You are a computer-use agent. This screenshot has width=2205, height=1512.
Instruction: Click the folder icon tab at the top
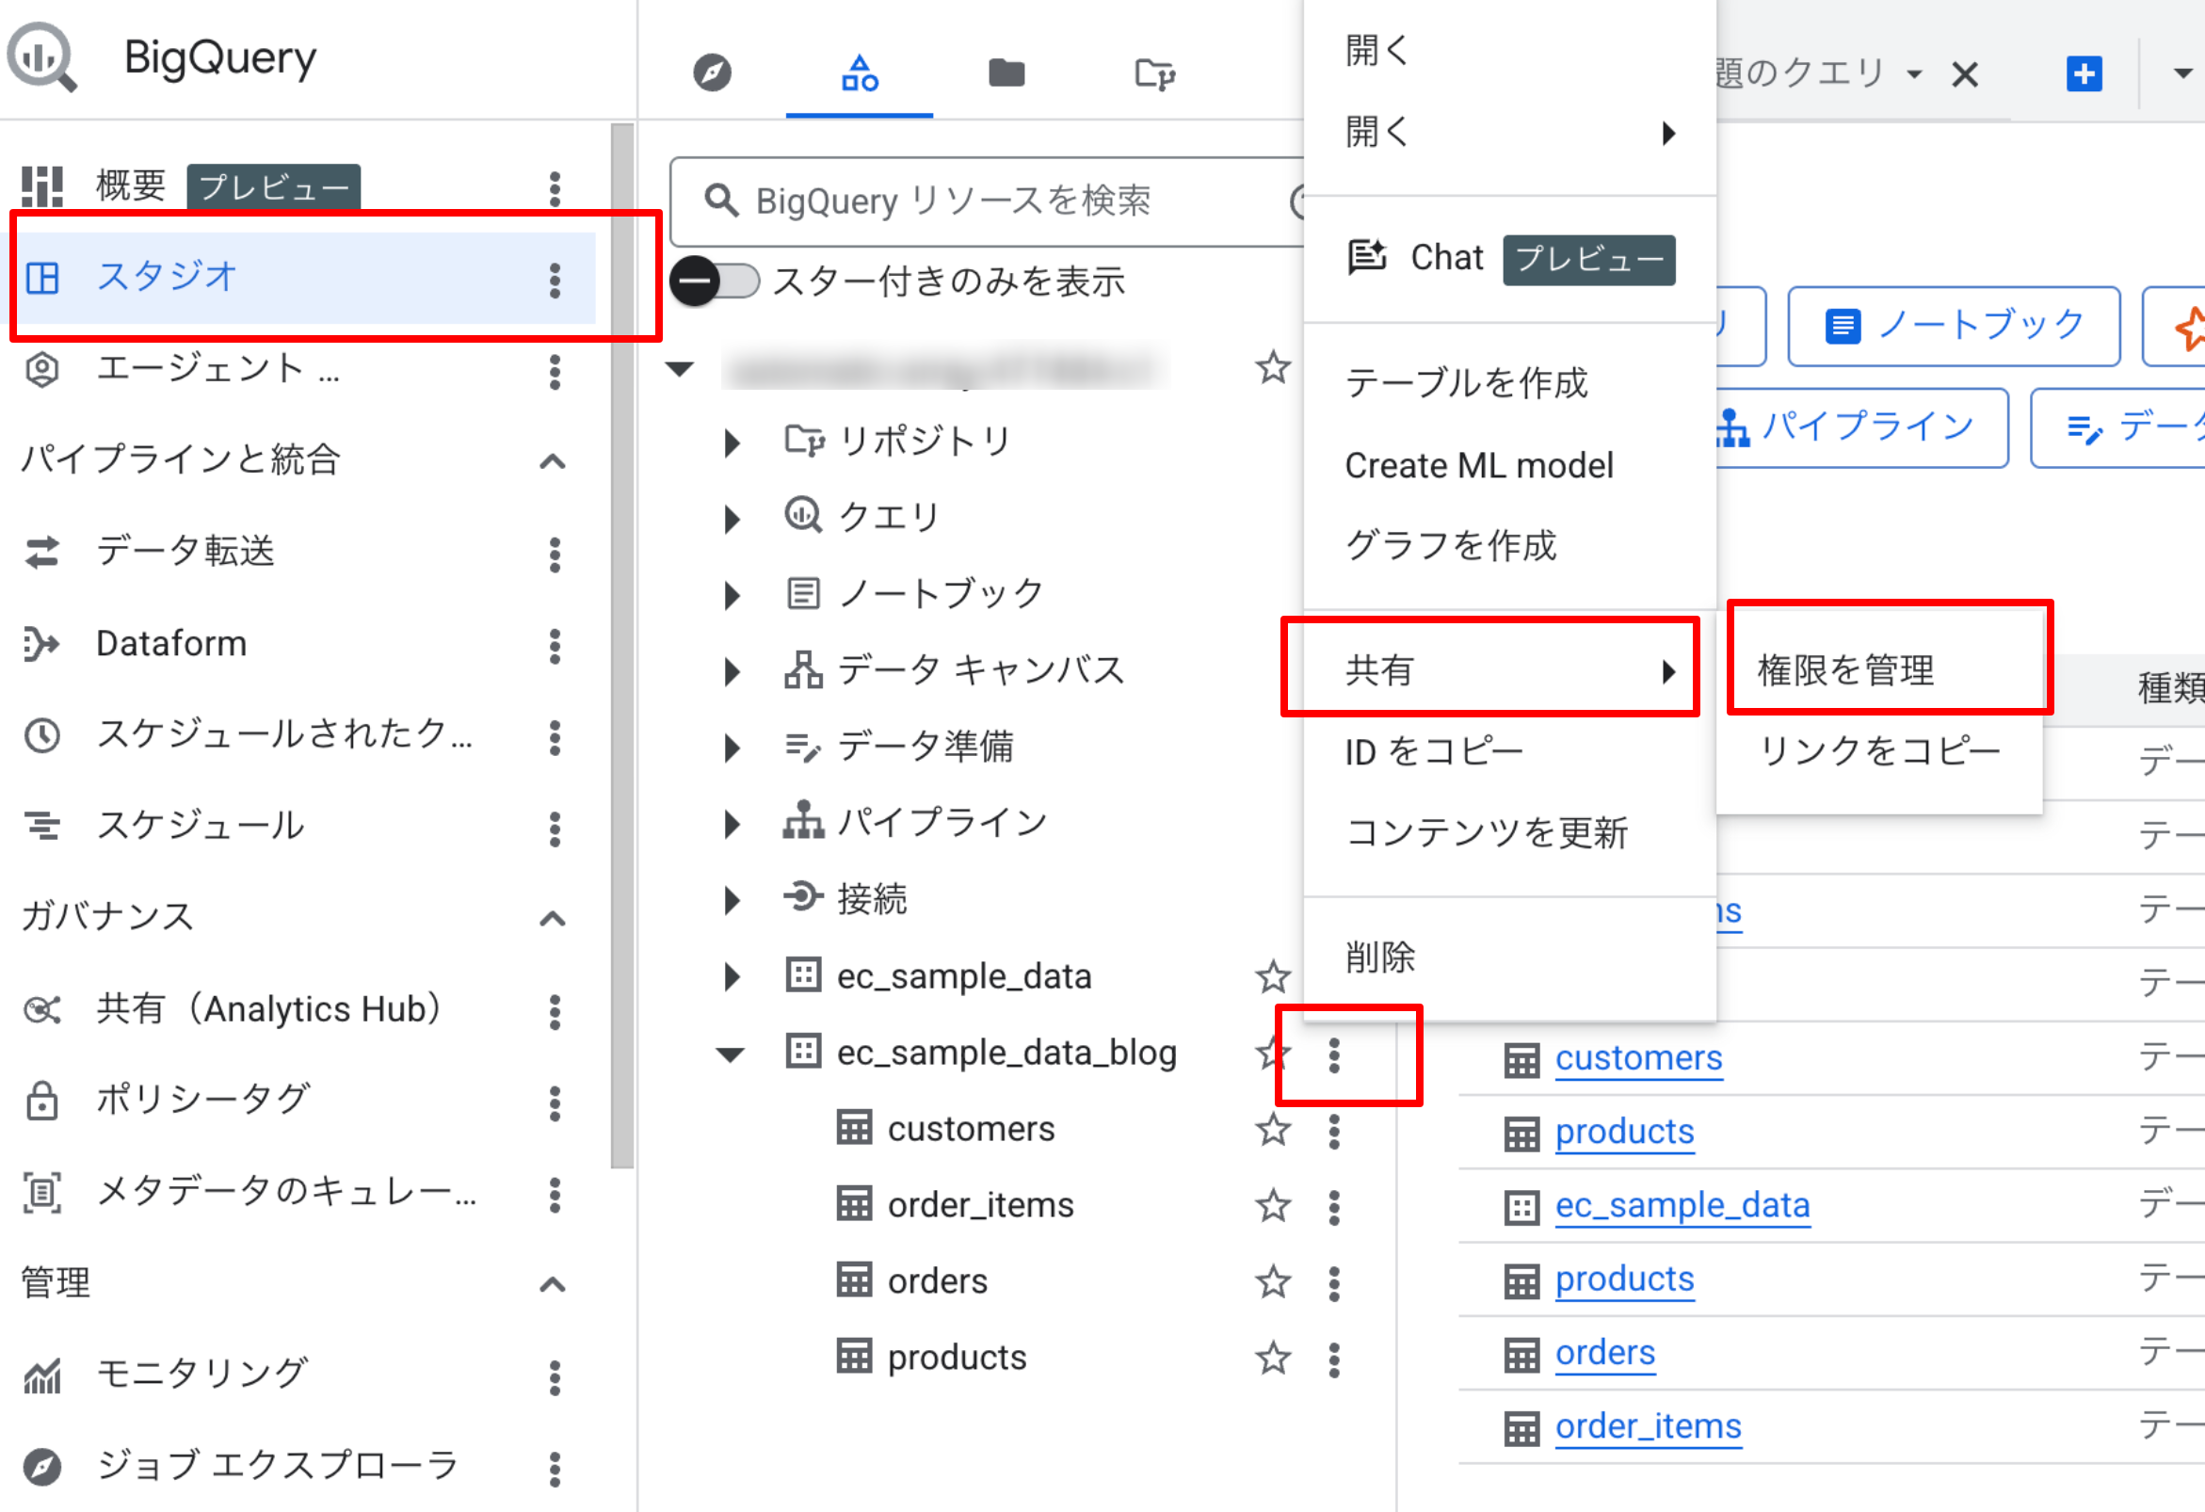point(1006,73)
